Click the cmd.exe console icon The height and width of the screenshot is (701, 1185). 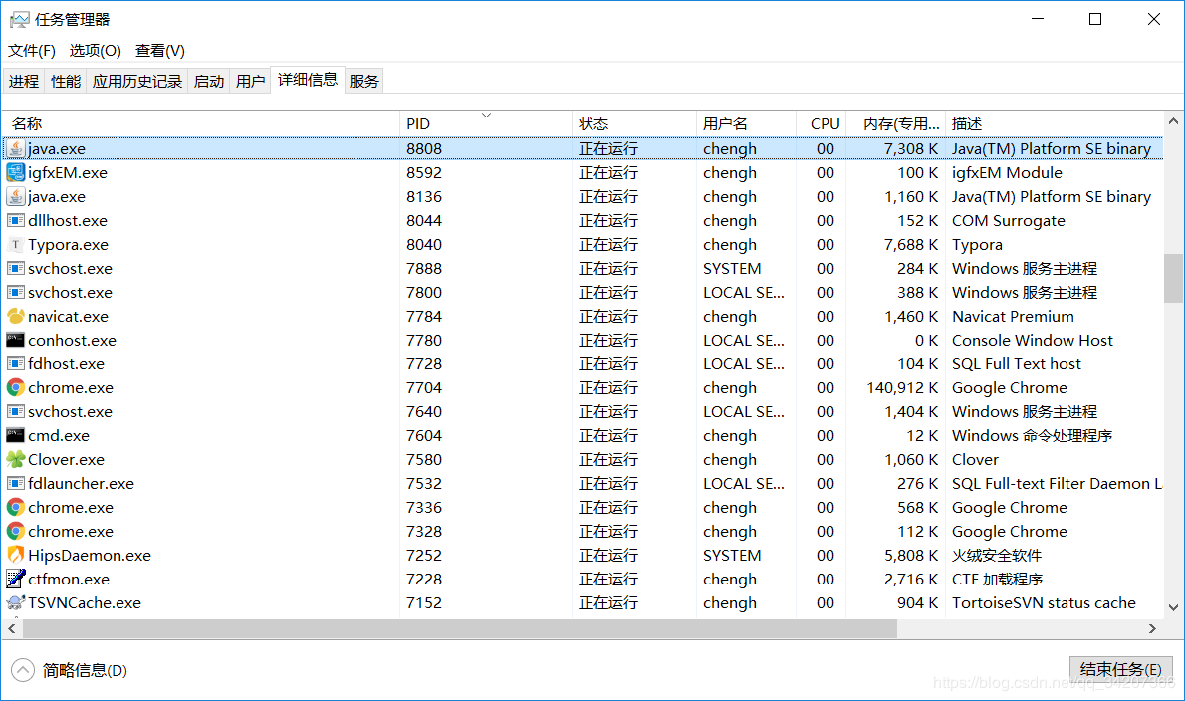tap(17, 435)
